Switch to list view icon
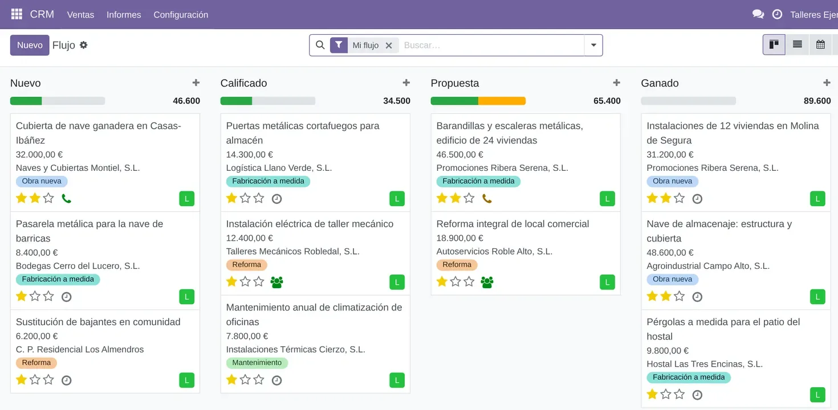The image size is (838, 410). [x=798, y=44]
